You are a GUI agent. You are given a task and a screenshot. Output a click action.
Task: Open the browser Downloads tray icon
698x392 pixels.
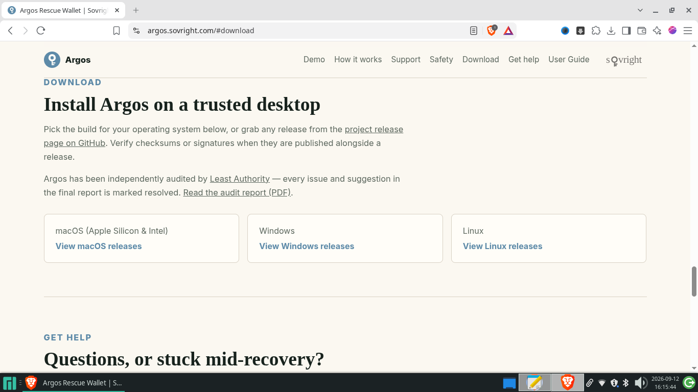[x=611, y=31]
